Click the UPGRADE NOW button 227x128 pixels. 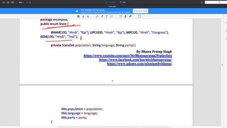(140, 11)
